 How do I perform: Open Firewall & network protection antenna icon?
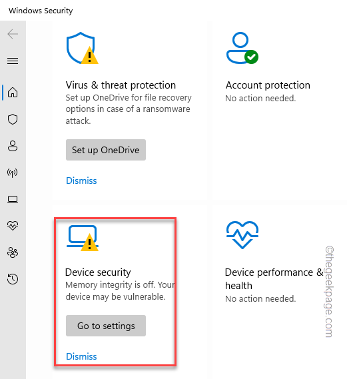coord(13,173)
